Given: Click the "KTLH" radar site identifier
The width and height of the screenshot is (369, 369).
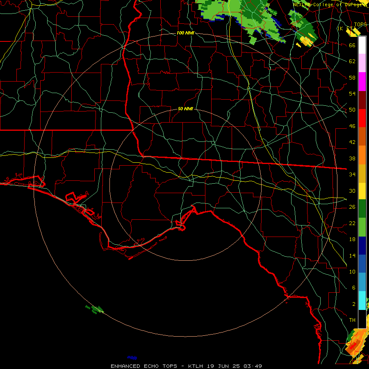Looking at the screenshot, I should (196, 366).
